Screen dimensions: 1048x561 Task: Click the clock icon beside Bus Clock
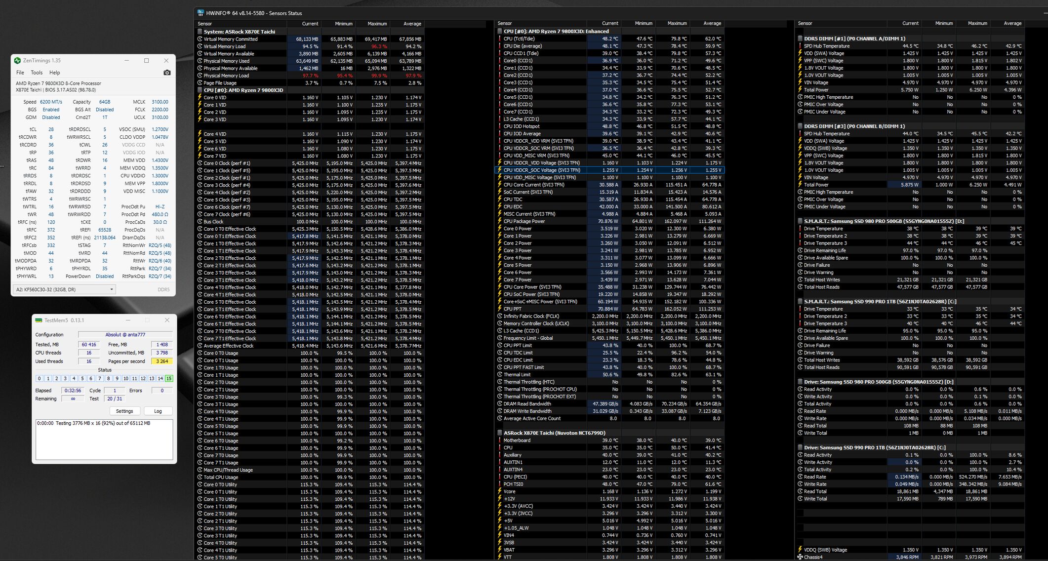pyautogui.click(x=200, y=222)
